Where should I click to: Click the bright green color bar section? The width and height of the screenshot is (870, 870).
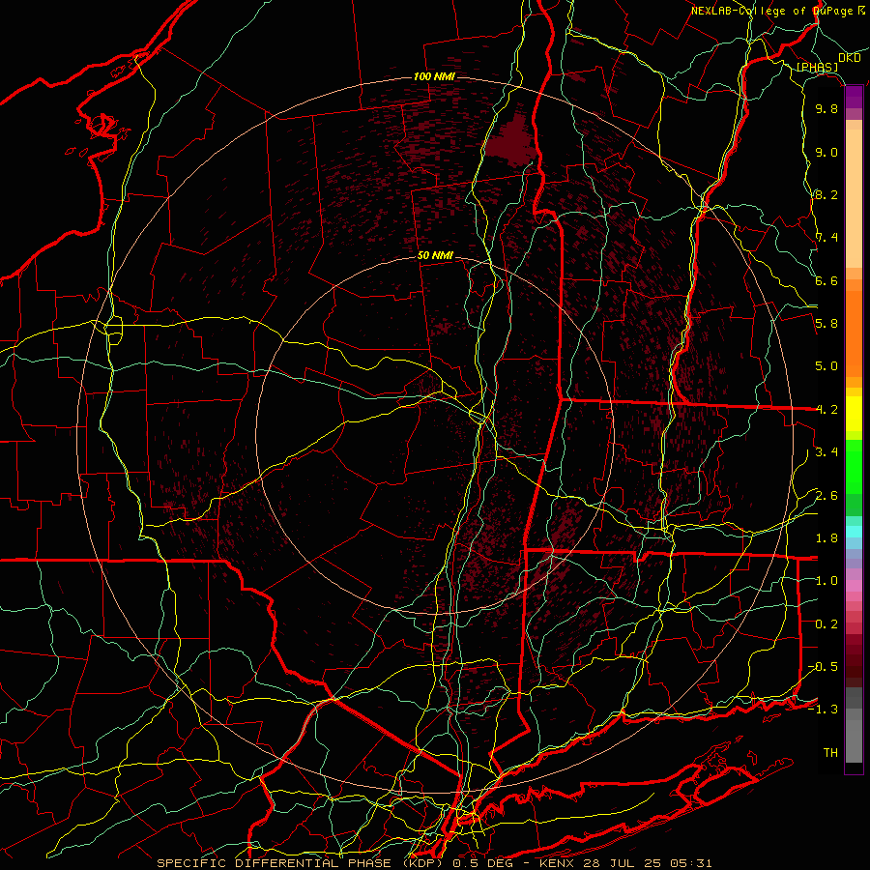point(854,466)
